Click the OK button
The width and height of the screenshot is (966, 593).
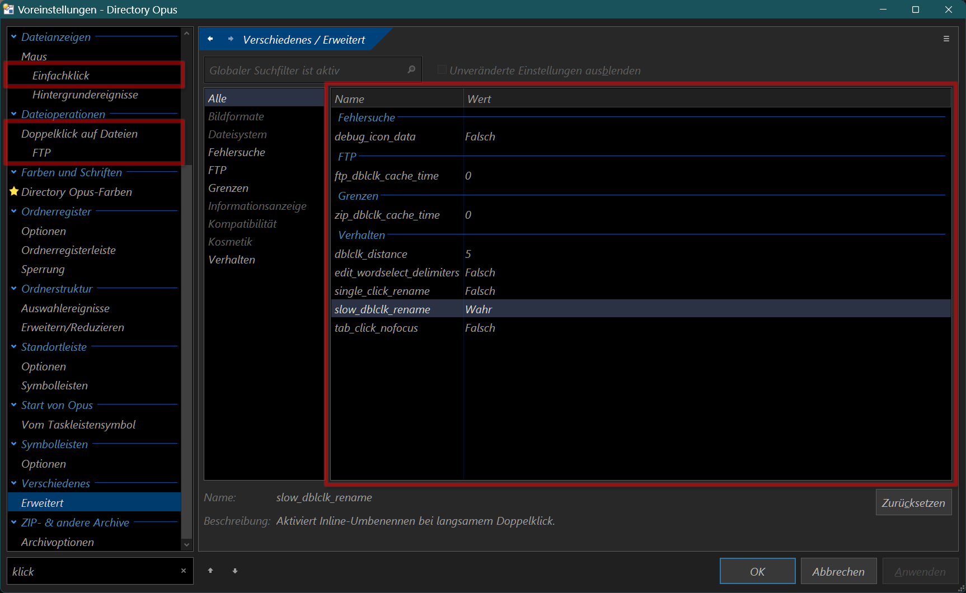(757, 571)
